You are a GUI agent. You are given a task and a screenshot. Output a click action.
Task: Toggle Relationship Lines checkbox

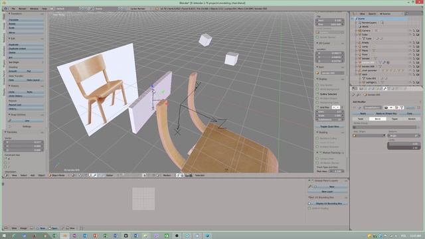317,102
